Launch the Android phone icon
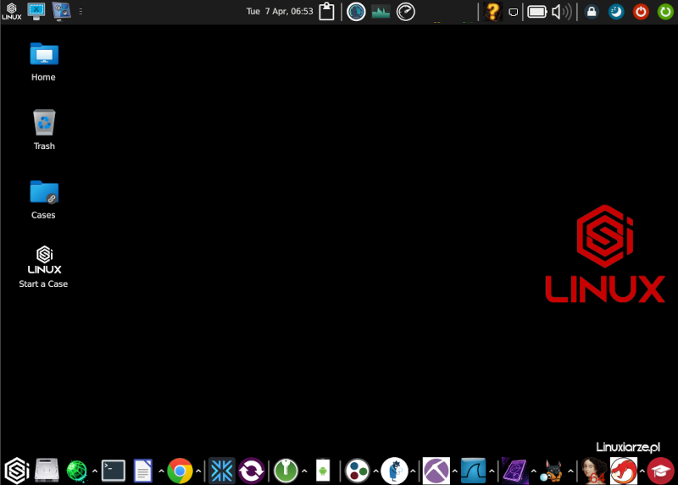 323,471
